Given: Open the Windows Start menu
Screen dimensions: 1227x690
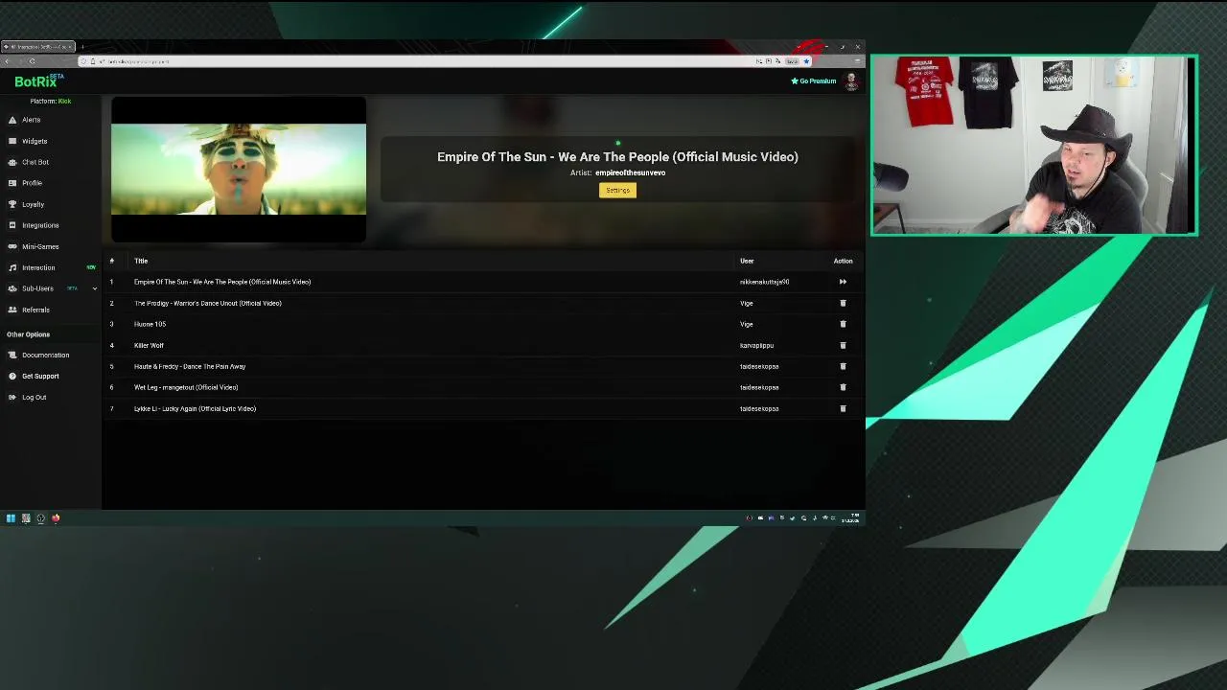Looking at the screenshot, I should click(x=11, y=518).
